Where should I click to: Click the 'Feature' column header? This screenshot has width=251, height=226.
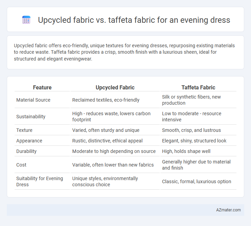point(42,87)
